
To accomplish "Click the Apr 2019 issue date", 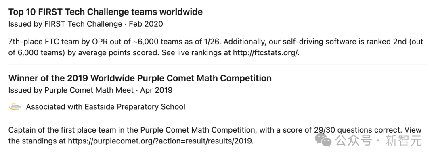I will [x=156, y=90].
